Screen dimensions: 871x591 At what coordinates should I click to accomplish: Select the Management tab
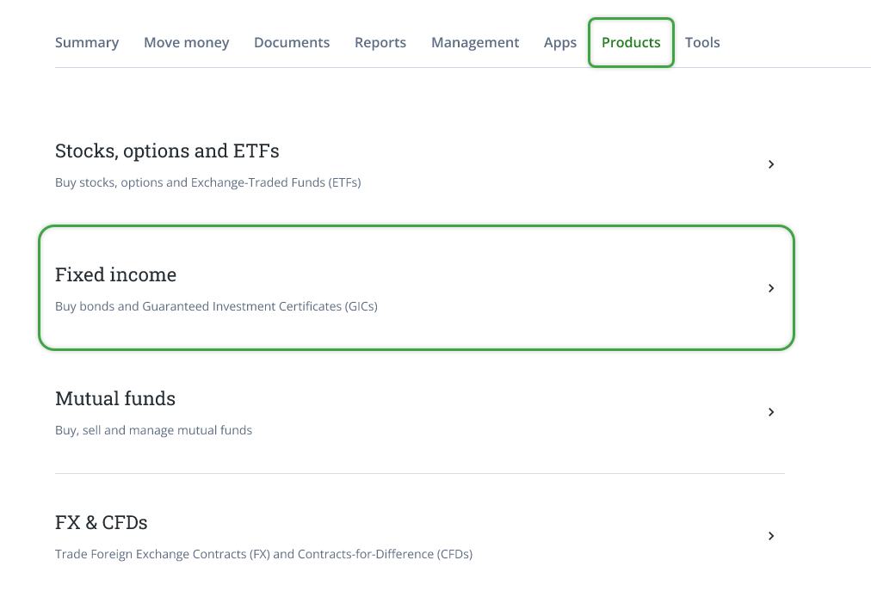pyautogui.click(x=475, y=42)
